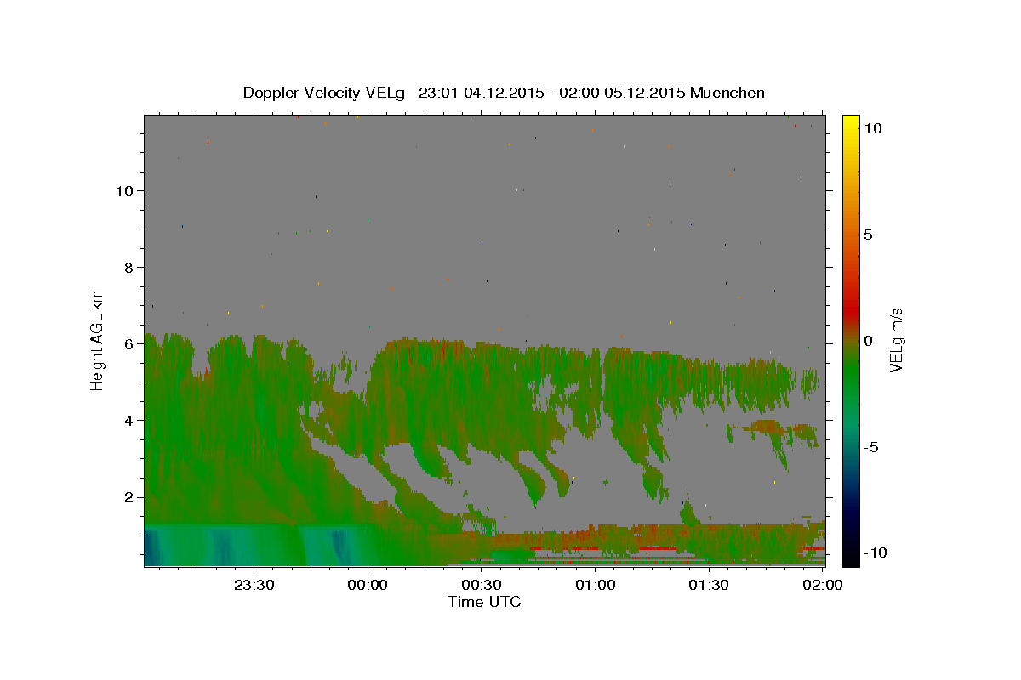Click the yellow top of the colorbar
This screenshot has height=680, width=1021.
[850, 123]
